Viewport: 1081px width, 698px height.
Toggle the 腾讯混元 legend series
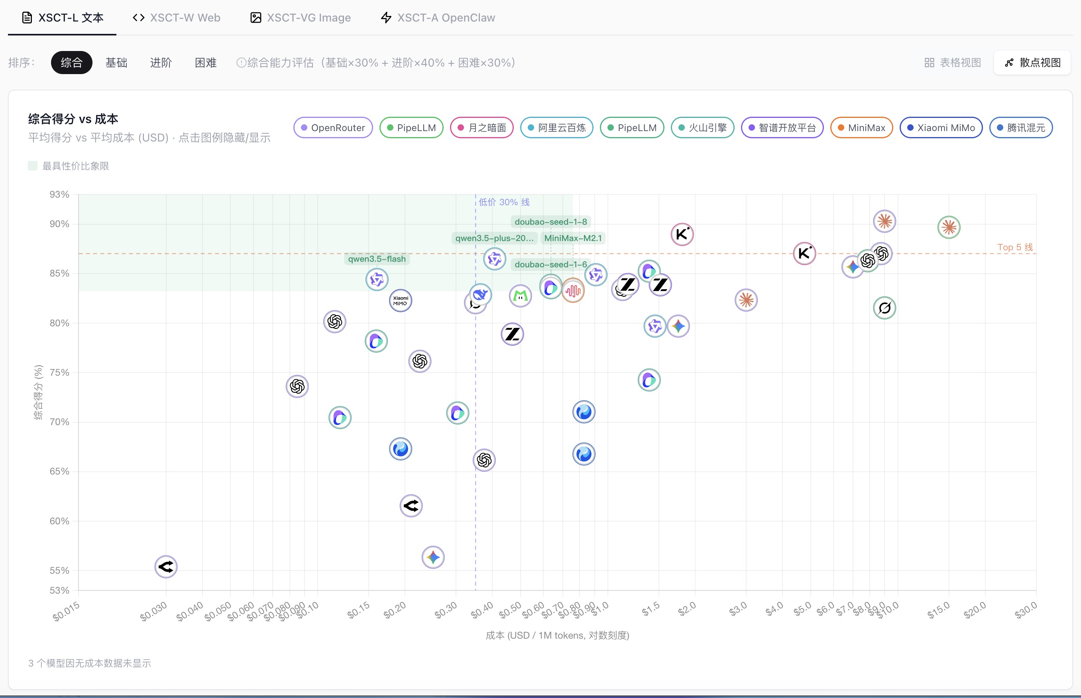coord(1021,128)
